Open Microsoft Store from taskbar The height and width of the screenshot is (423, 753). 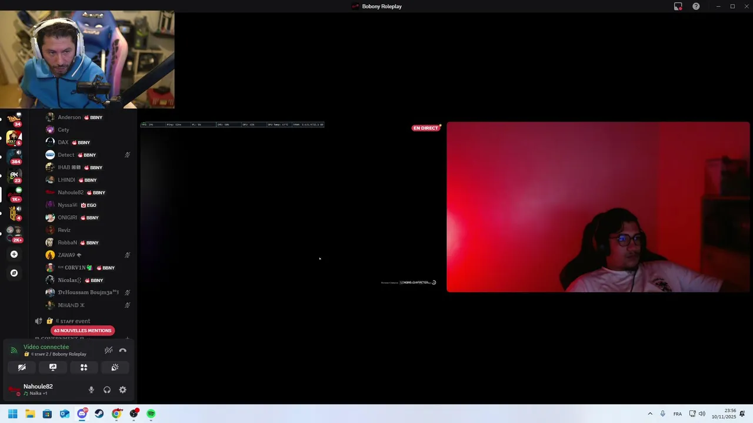click(47, 414)
